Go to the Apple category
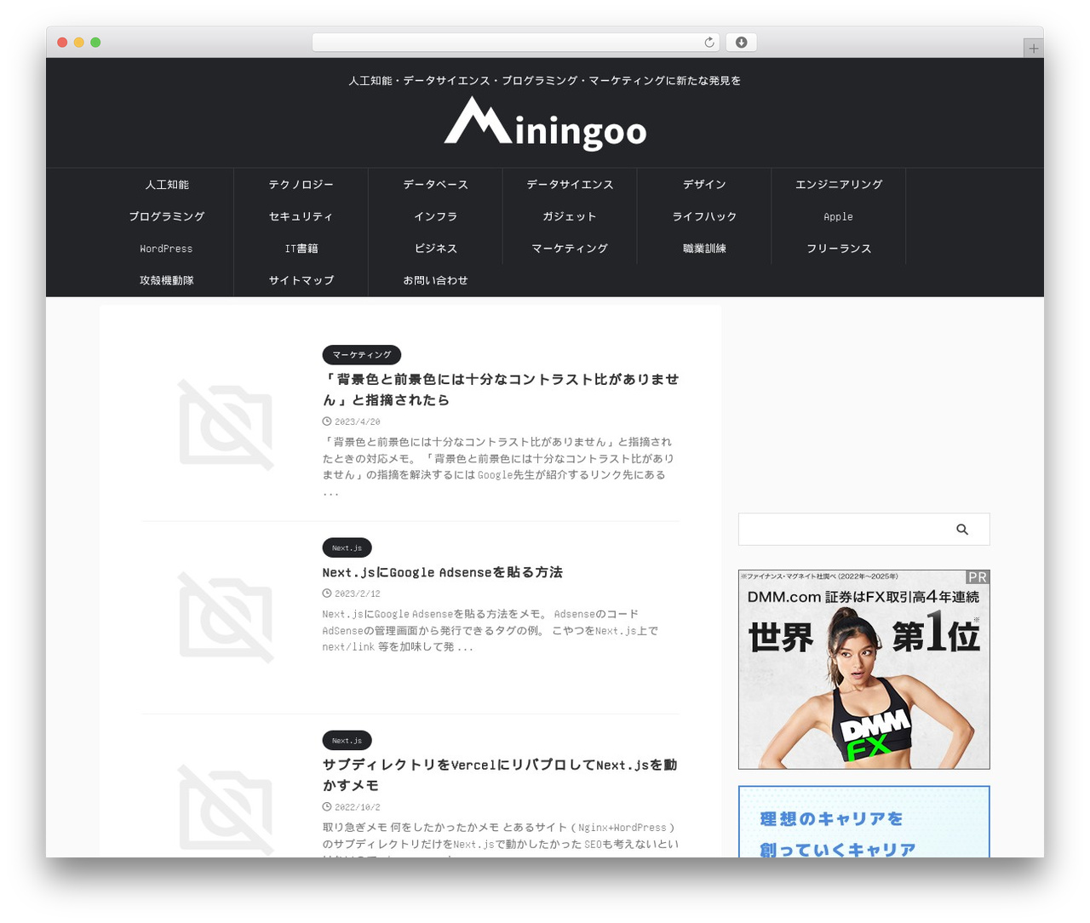 [x=839, y=217]
